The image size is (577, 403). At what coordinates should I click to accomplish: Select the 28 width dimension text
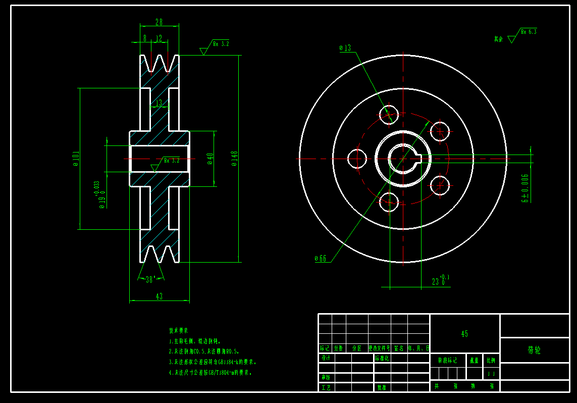159,22
